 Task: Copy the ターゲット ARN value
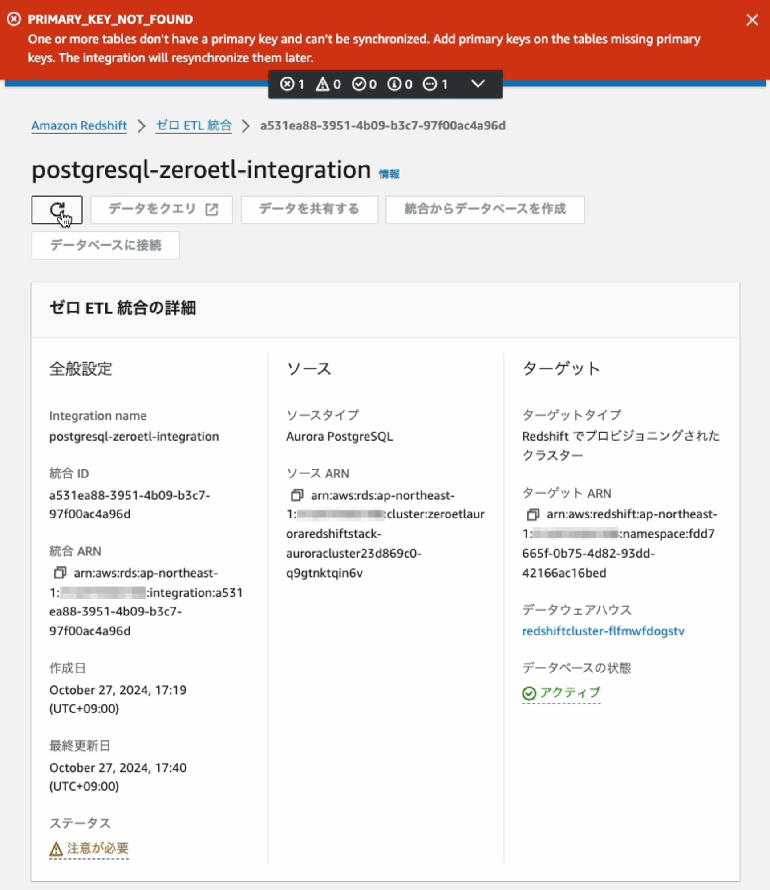pos(533,514)
